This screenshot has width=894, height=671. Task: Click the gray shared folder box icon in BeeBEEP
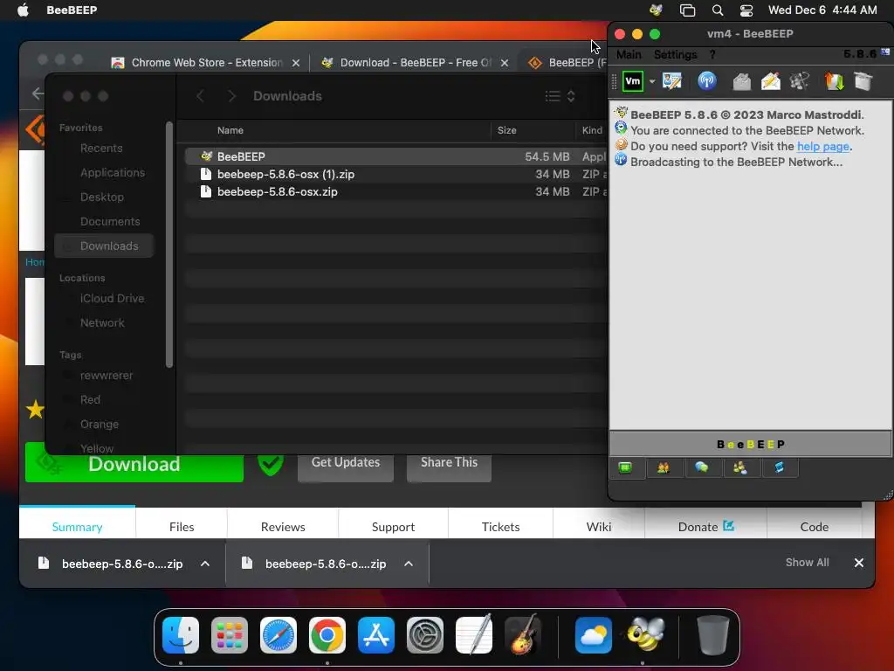pyautogui.click(x=863, y=81)
